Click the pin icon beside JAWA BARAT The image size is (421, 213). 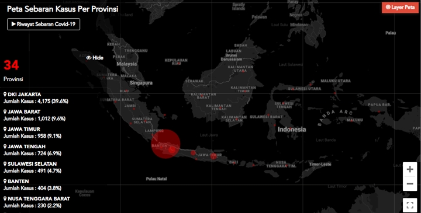(5, 111)
